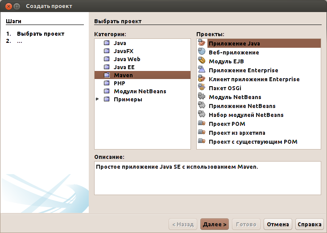Click the Модуль NetBeans puzzle icon

click(202, 96)
